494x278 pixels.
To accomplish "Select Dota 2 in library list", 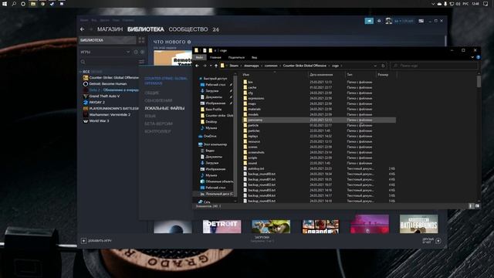I will click(110, 90).
